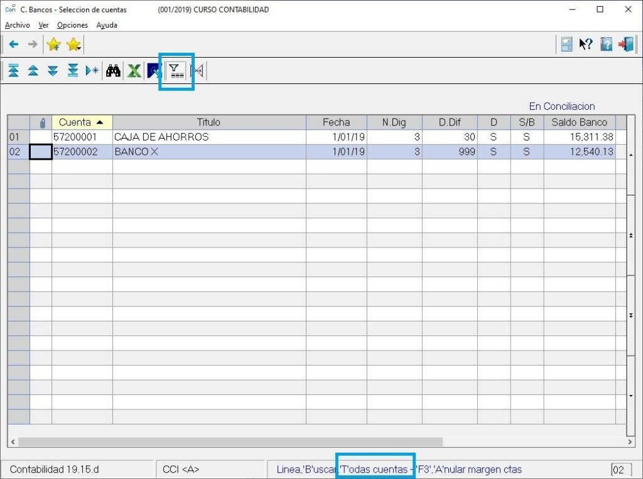Click D.Dif value 999
Viewport: 643px width, 479px height.
coord(450,152)
